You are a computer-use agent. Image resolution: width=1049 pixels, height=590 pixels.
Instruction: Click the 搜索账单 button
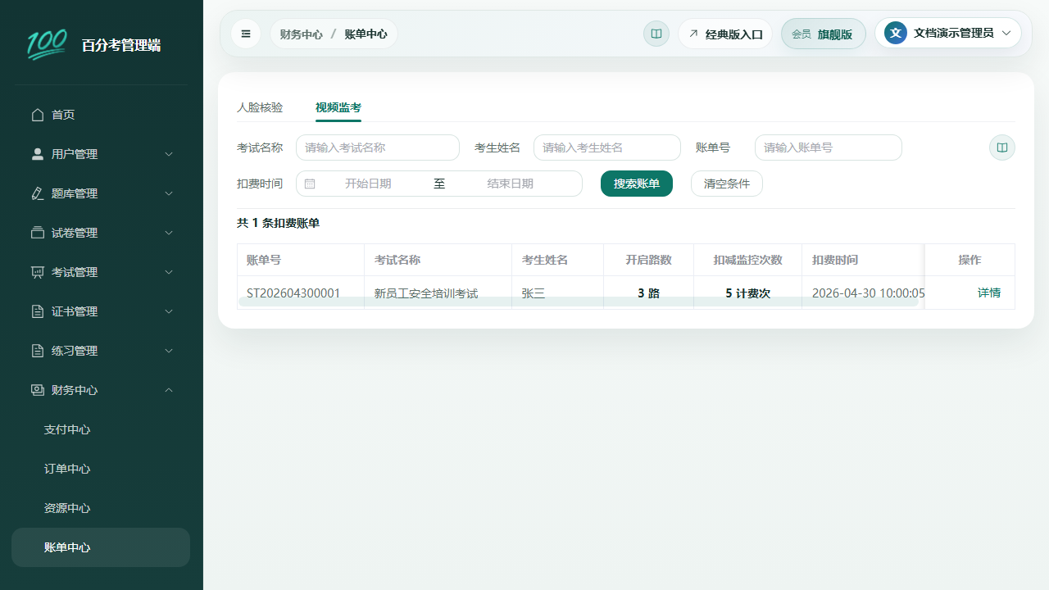637,184
